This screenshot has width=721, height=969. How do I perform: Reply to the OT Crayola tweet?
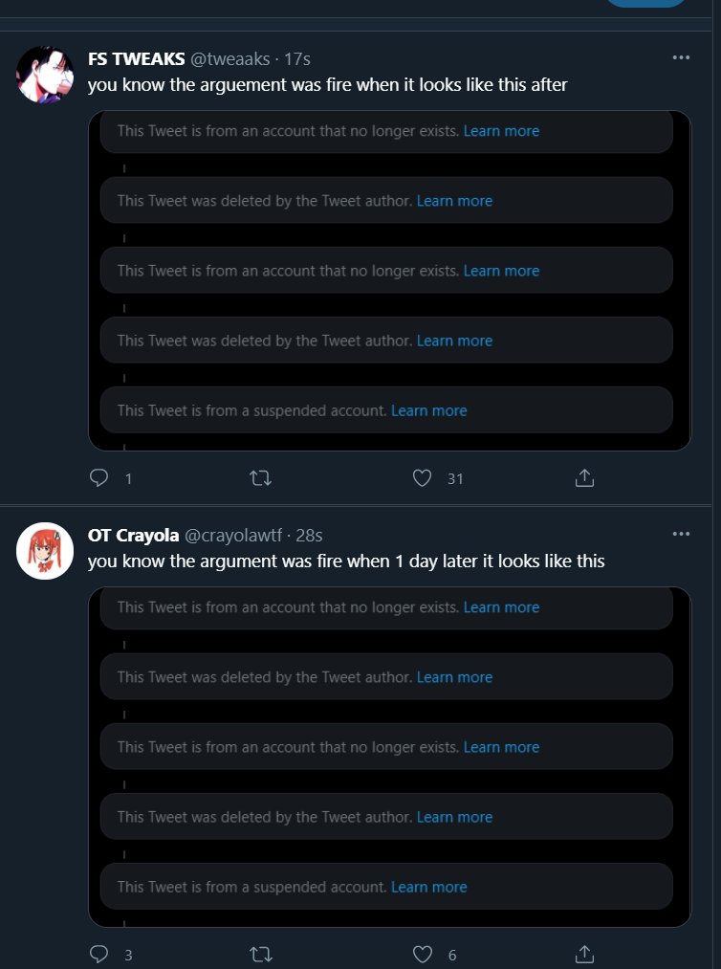coord(99,954)
